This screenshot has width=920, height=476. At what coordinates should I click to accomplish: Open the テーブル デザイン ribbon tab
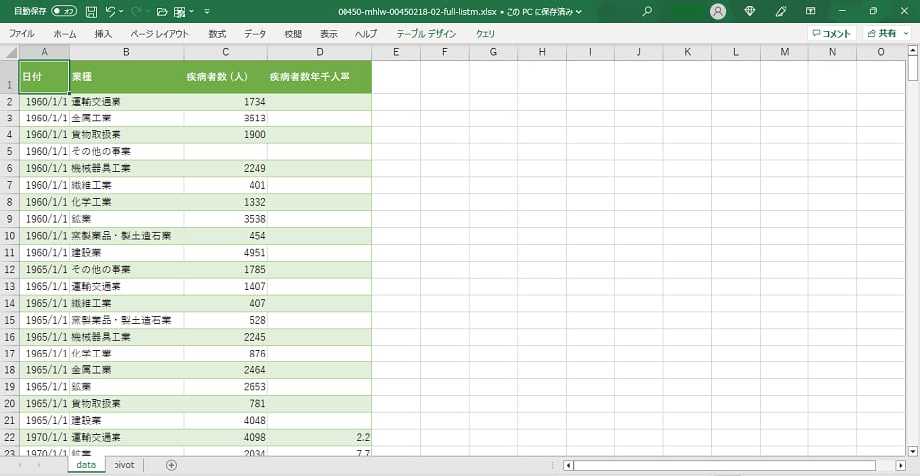pyautogui.click(x=426, y=33)
